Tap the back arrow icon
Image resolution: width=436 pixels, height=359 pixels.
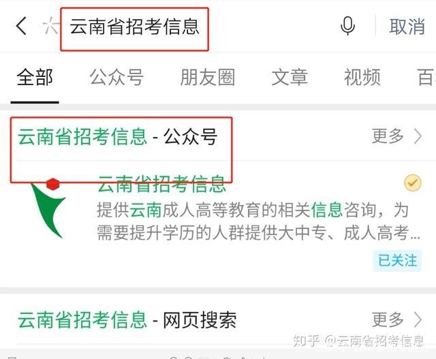pyautogui.click(x=21, y=26)
